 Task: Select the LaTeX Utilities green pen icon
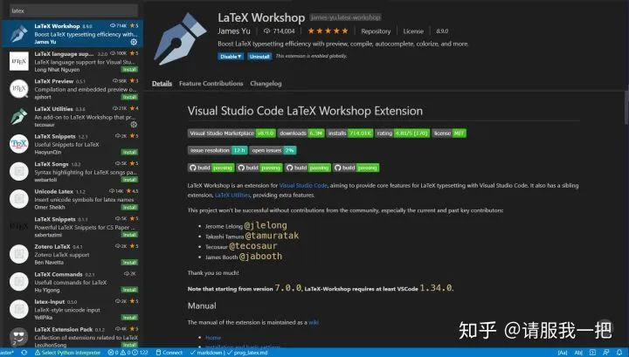coord(19,117)
